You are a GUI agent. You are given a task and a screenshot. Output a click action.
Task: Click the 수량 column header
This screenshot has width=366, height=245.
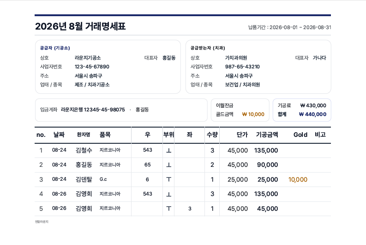point(212,135)
